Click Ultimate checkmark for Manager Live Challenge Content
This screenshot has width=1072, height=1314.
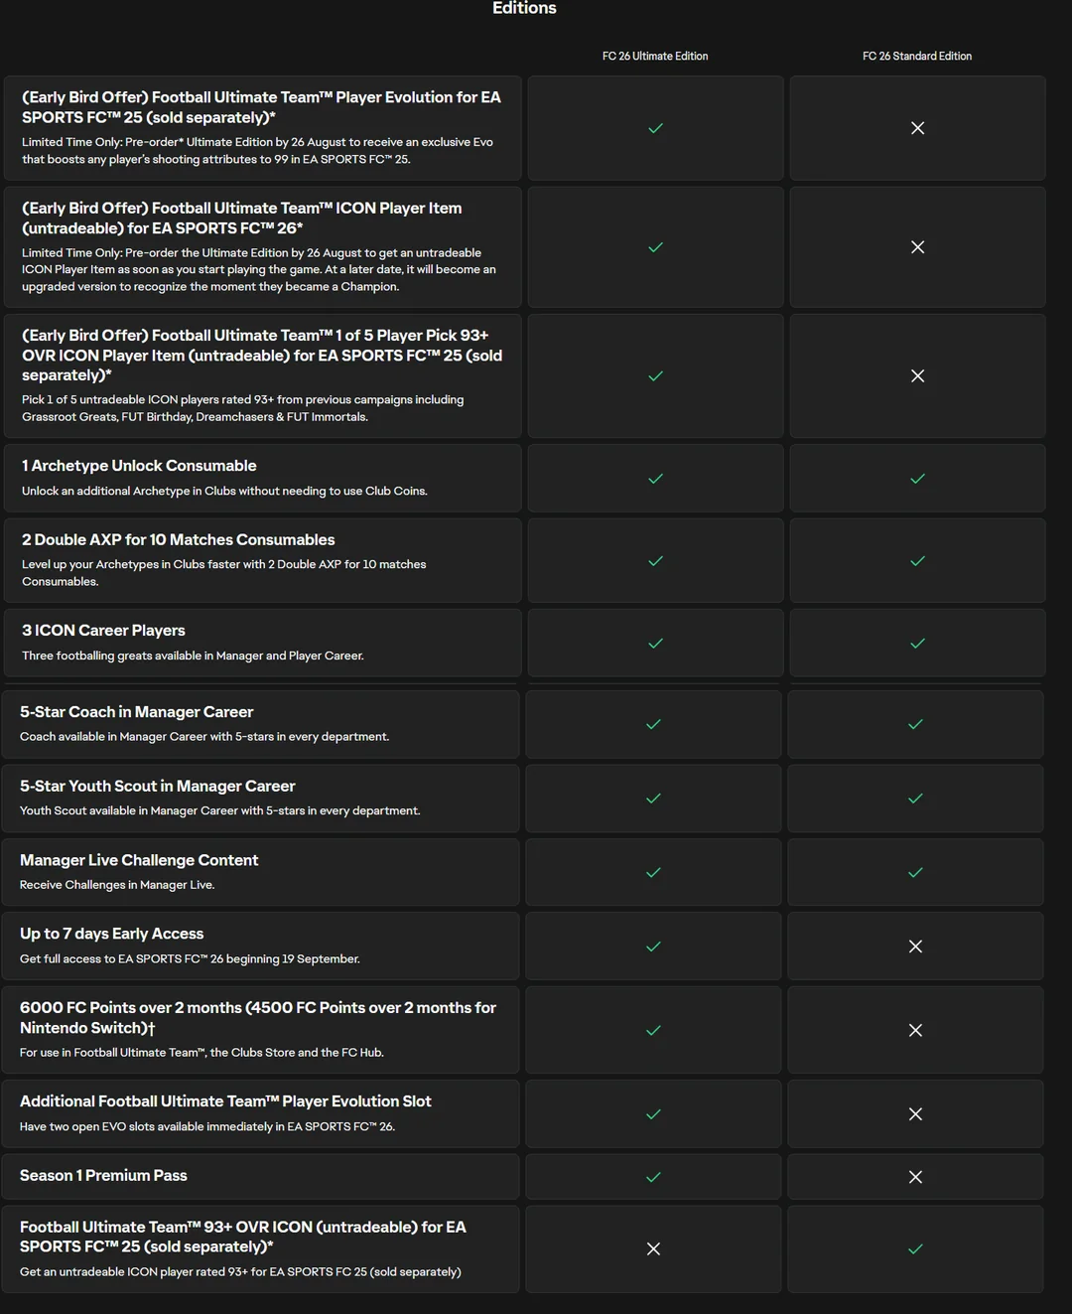coord(653,872)
